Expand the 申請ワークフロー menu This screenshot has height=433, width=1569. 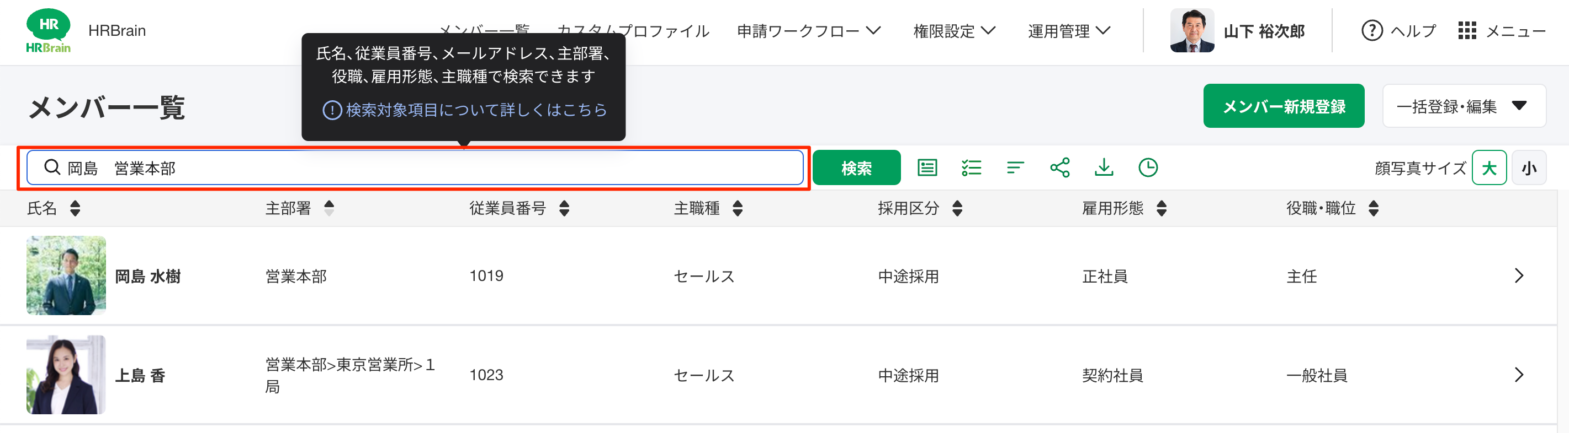[x=809, y=31]
